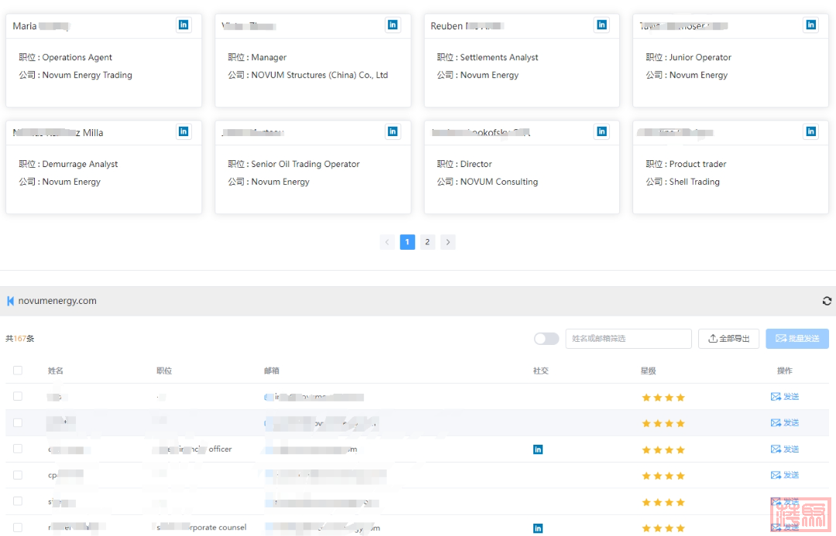Screen dimensions: 836x536
Task: Click LinkedIn icon on NOVUM Consulting Director card
Action: pos(601,131)
